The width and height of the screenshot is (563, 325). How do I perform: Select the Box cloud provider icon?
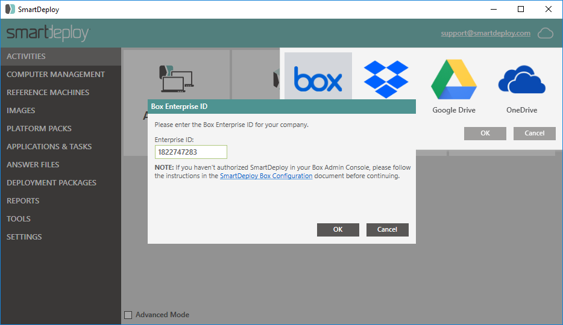(318, 79)
